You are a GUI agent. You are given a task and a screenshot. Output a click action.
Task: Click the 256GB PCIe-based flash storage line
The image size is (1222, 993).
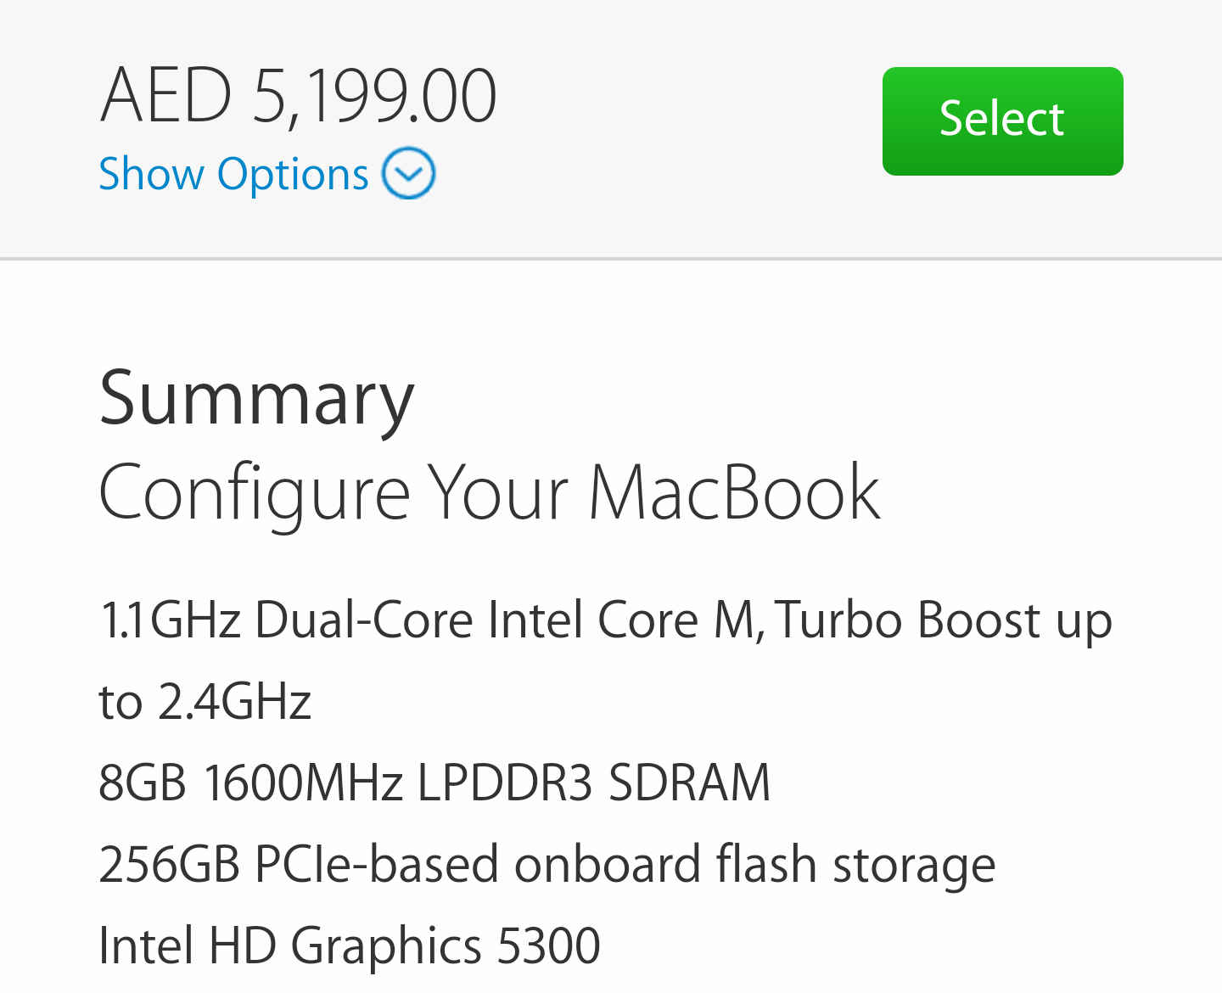point(547,865)
